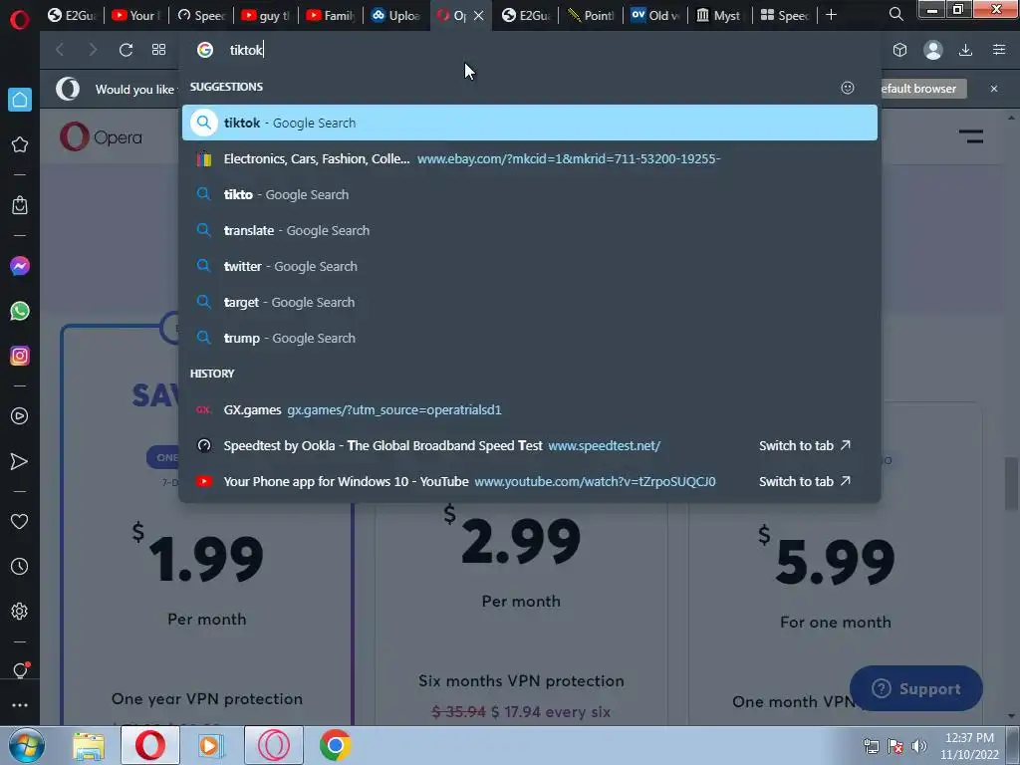Open History clock in sidebar
Viewport: 1020px width, 765px height.
click(x=20, y=567)
